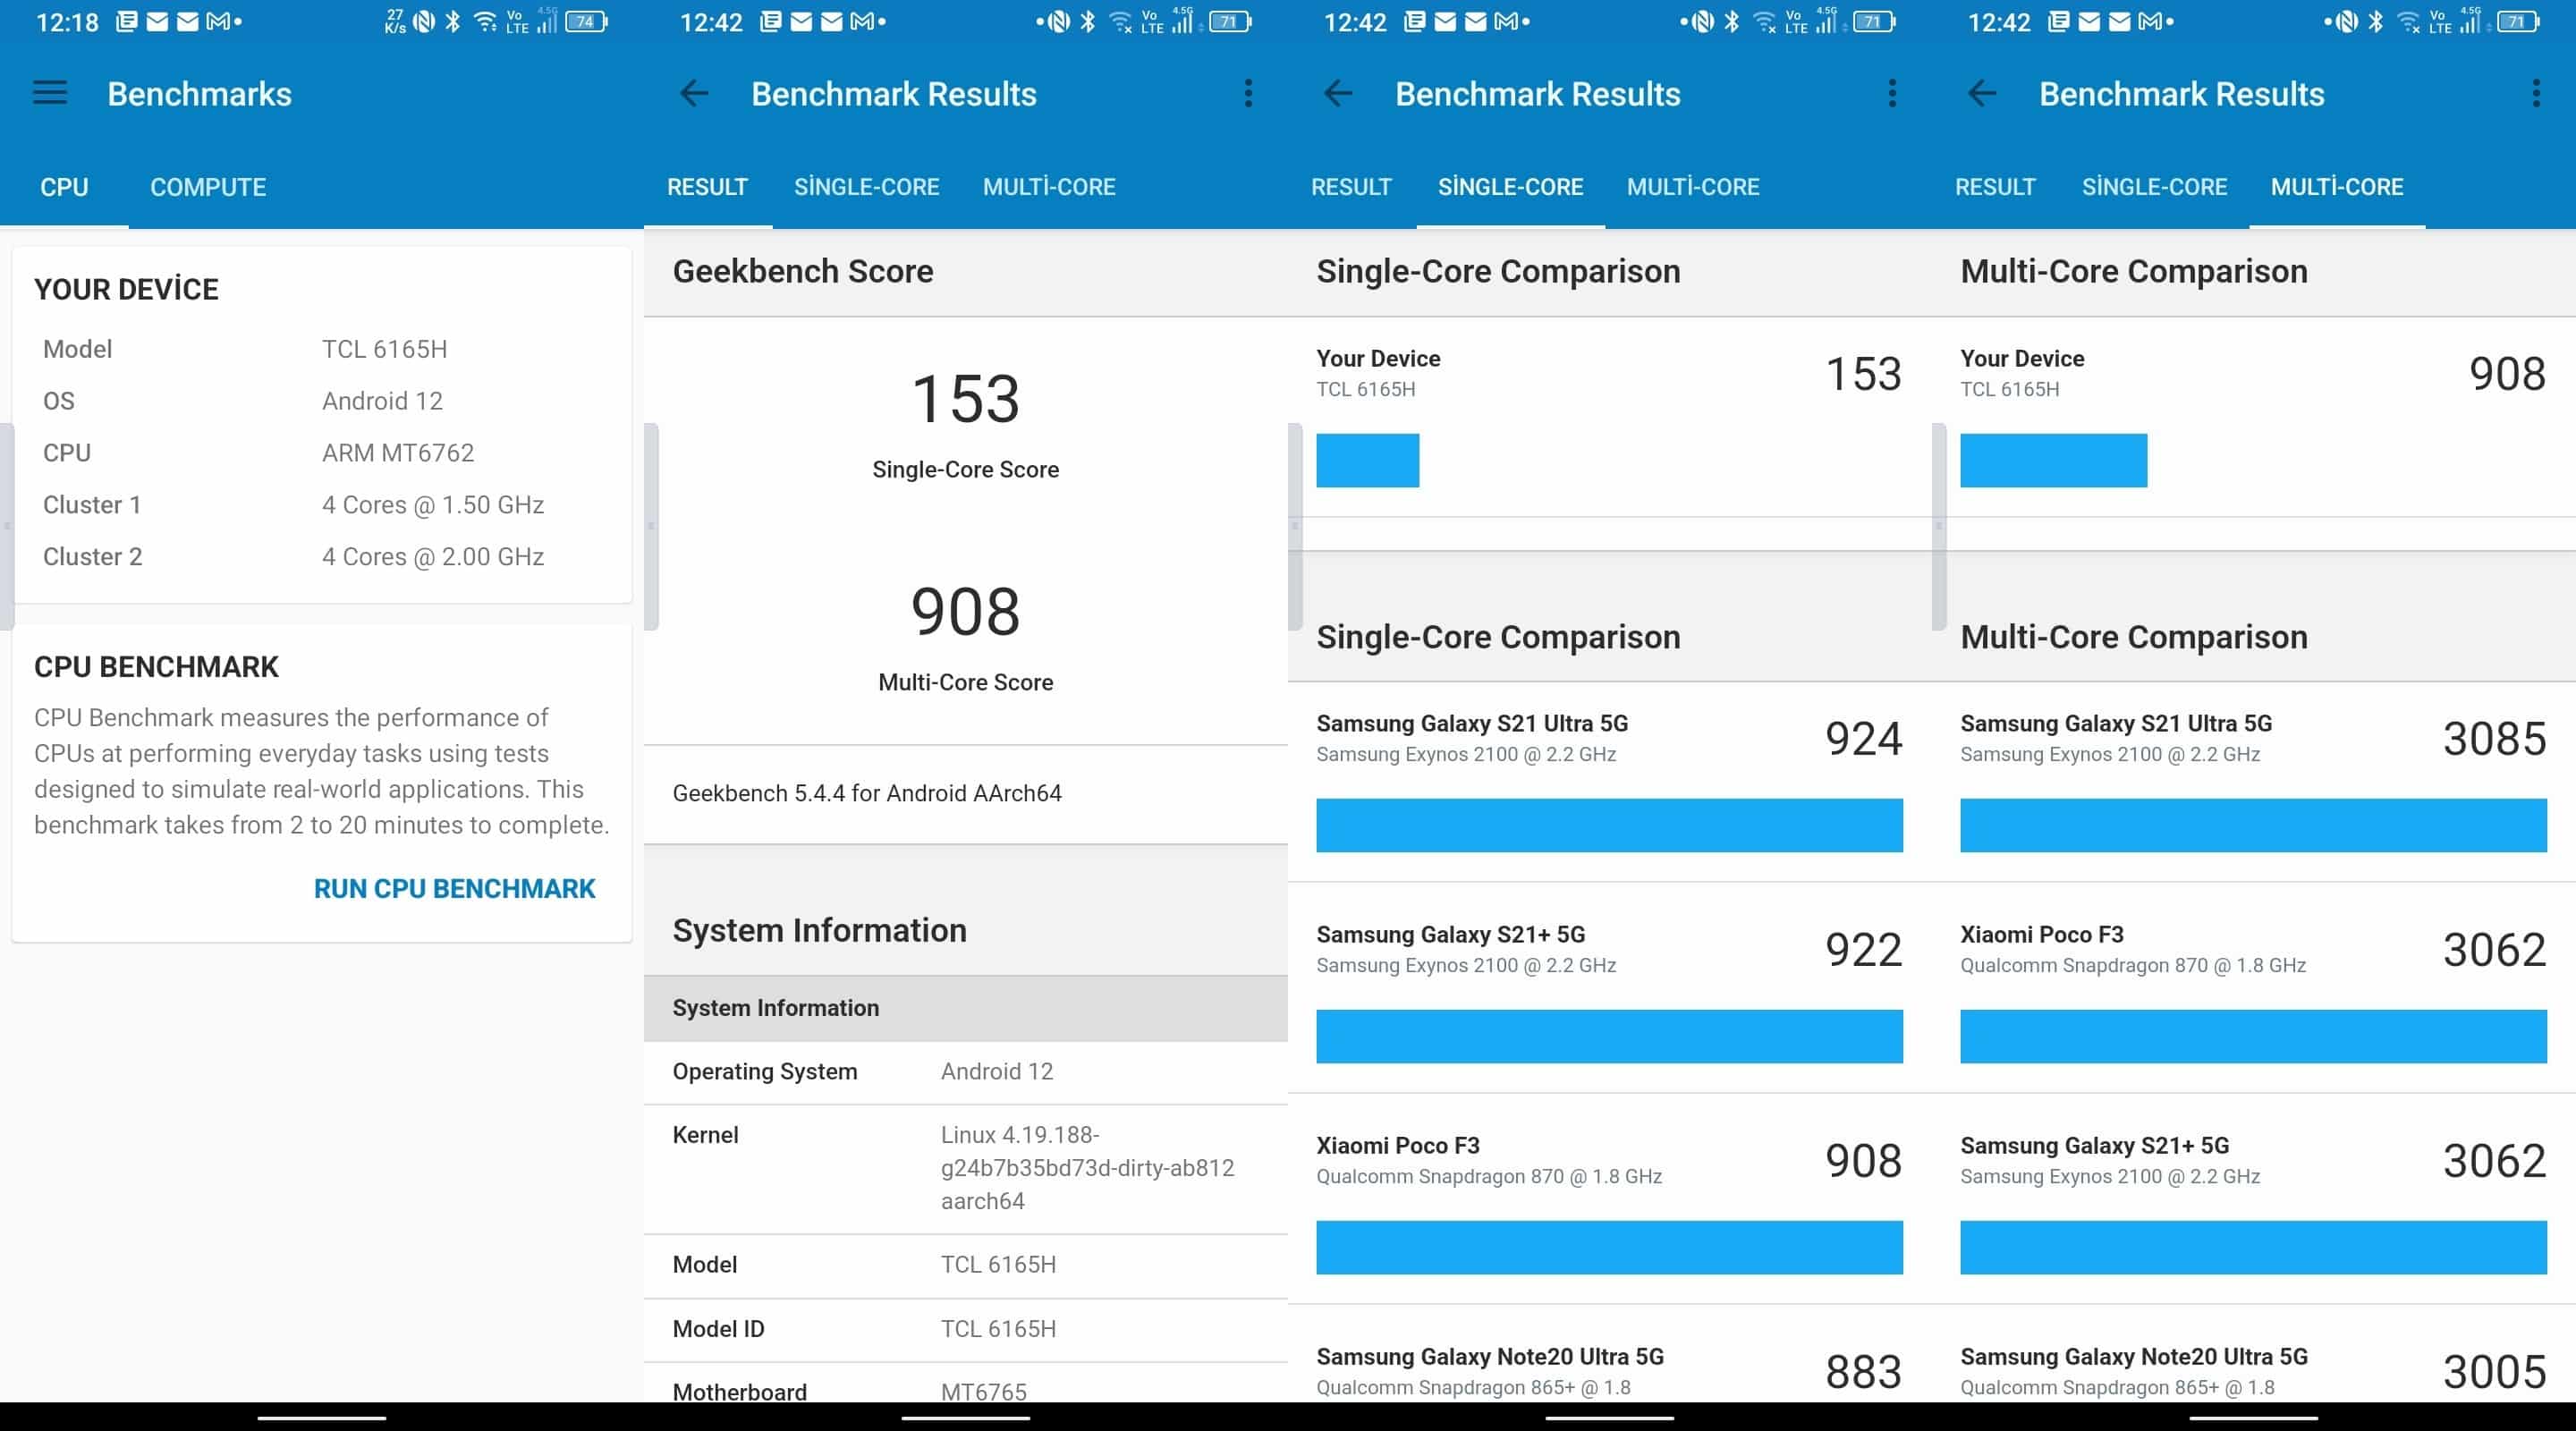The image size is (2576, 1431).
Task: Tap back arrow on Multi-Core Comparison screen
Action: (1982, 94)
